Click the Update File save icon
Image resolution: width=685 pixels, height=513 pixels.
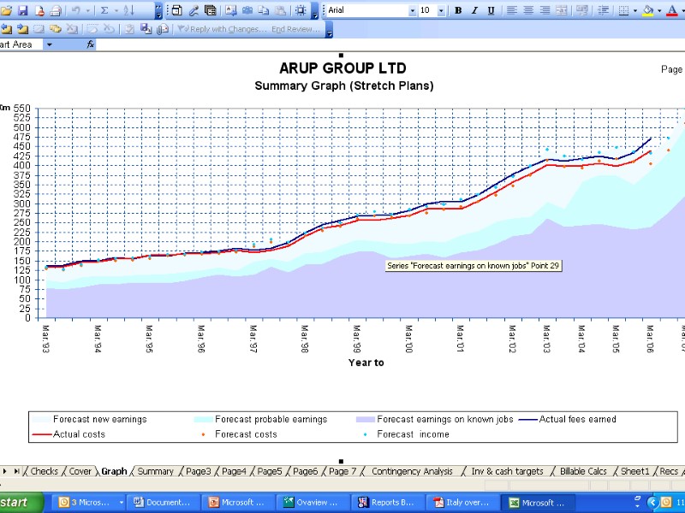[146, 29]
